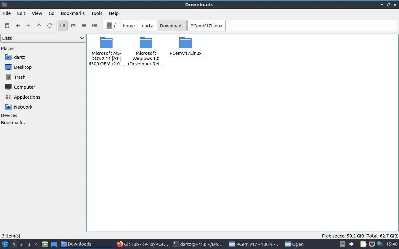Image resolution: width=399 pixels, height=249 pixels.
Task: Activate the Downloads taskbar window
Action: click(86, 244)
